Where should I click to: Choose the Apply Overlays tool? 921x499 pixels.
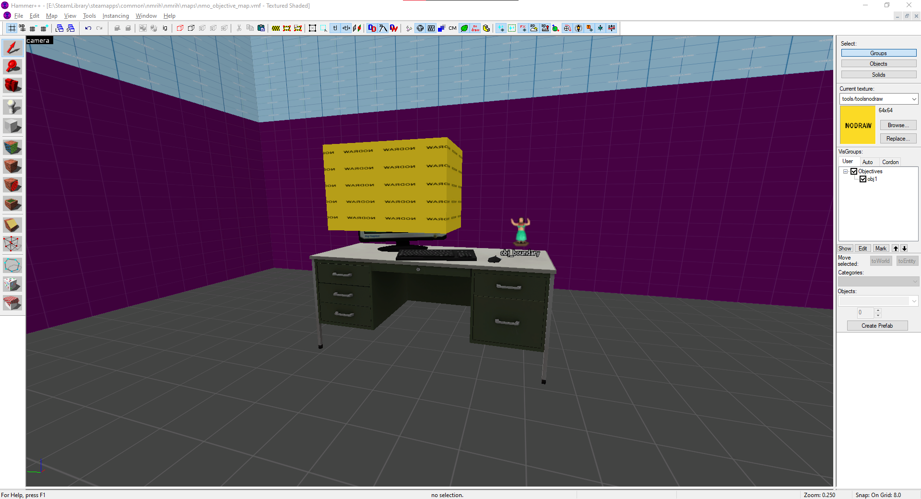point(12,204)
